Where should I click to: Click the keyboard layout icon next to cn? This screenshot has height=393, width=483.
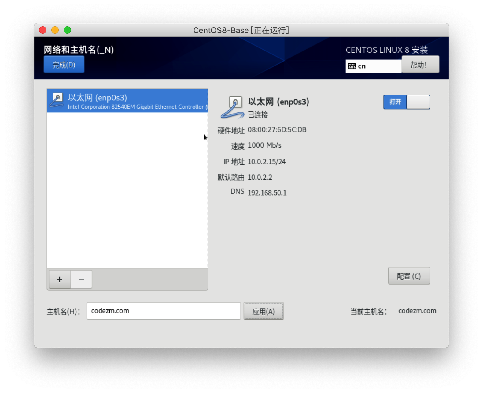[352, 66]
